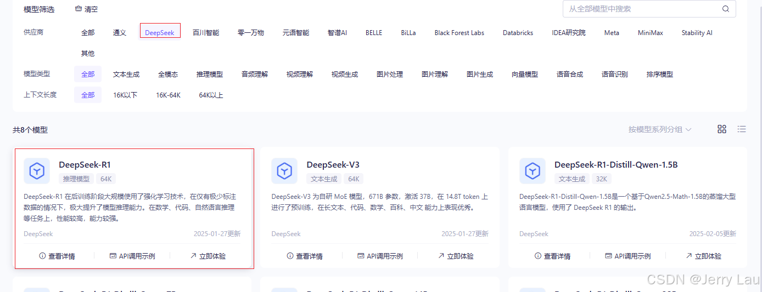Filter model type 排序模型
The width and height of the screenshot is (762, 292).
click(660, 74)
